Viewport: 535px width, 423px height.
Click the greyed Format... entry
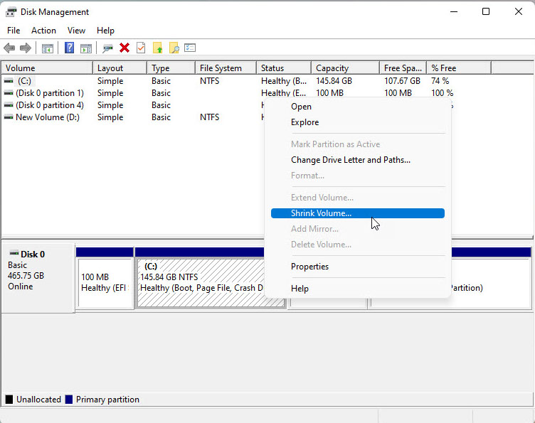point(358,176)
